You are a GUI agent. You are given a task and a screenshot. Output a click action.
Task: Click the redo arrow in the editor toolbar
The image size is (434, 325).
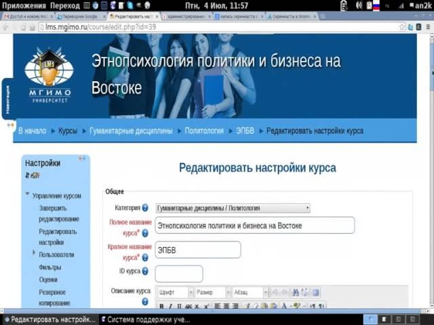[x=283, y=292]
